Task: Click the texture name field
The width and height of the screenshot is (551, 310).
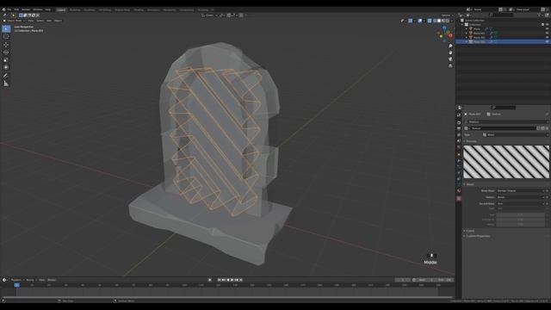Action: point(503,128)
